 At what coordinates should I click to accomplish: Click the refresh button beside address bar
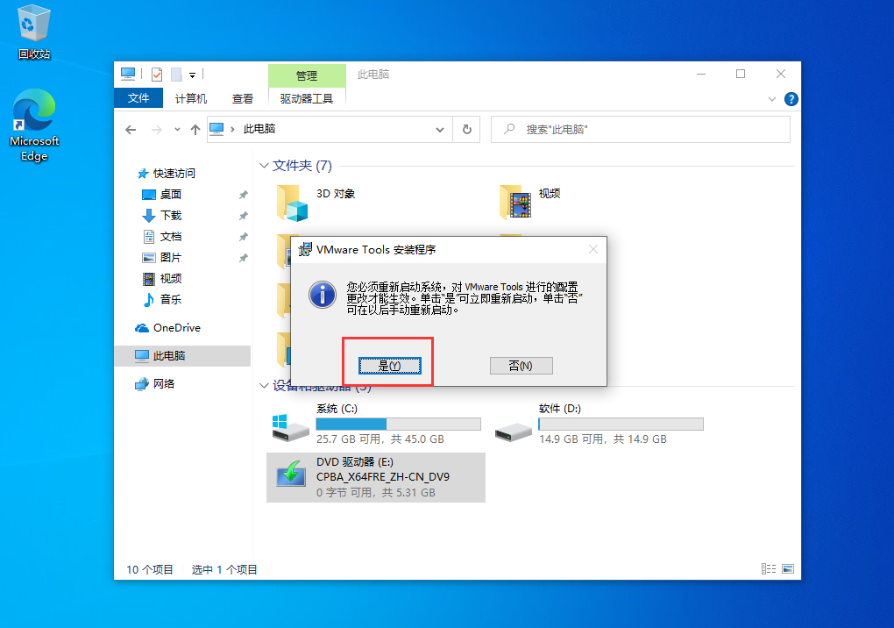pyautogui.click(x=467, y=130)
